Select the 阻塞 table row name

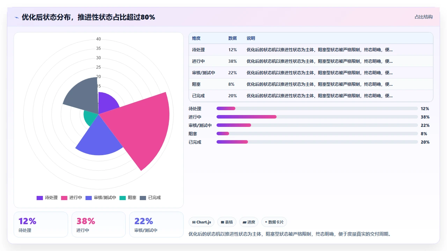196,84
